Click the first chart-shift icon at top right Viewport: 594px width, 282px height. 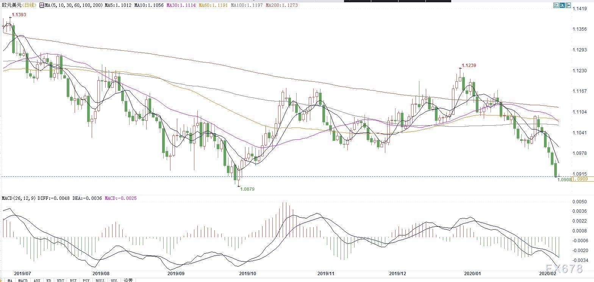[x=556, y=5]
